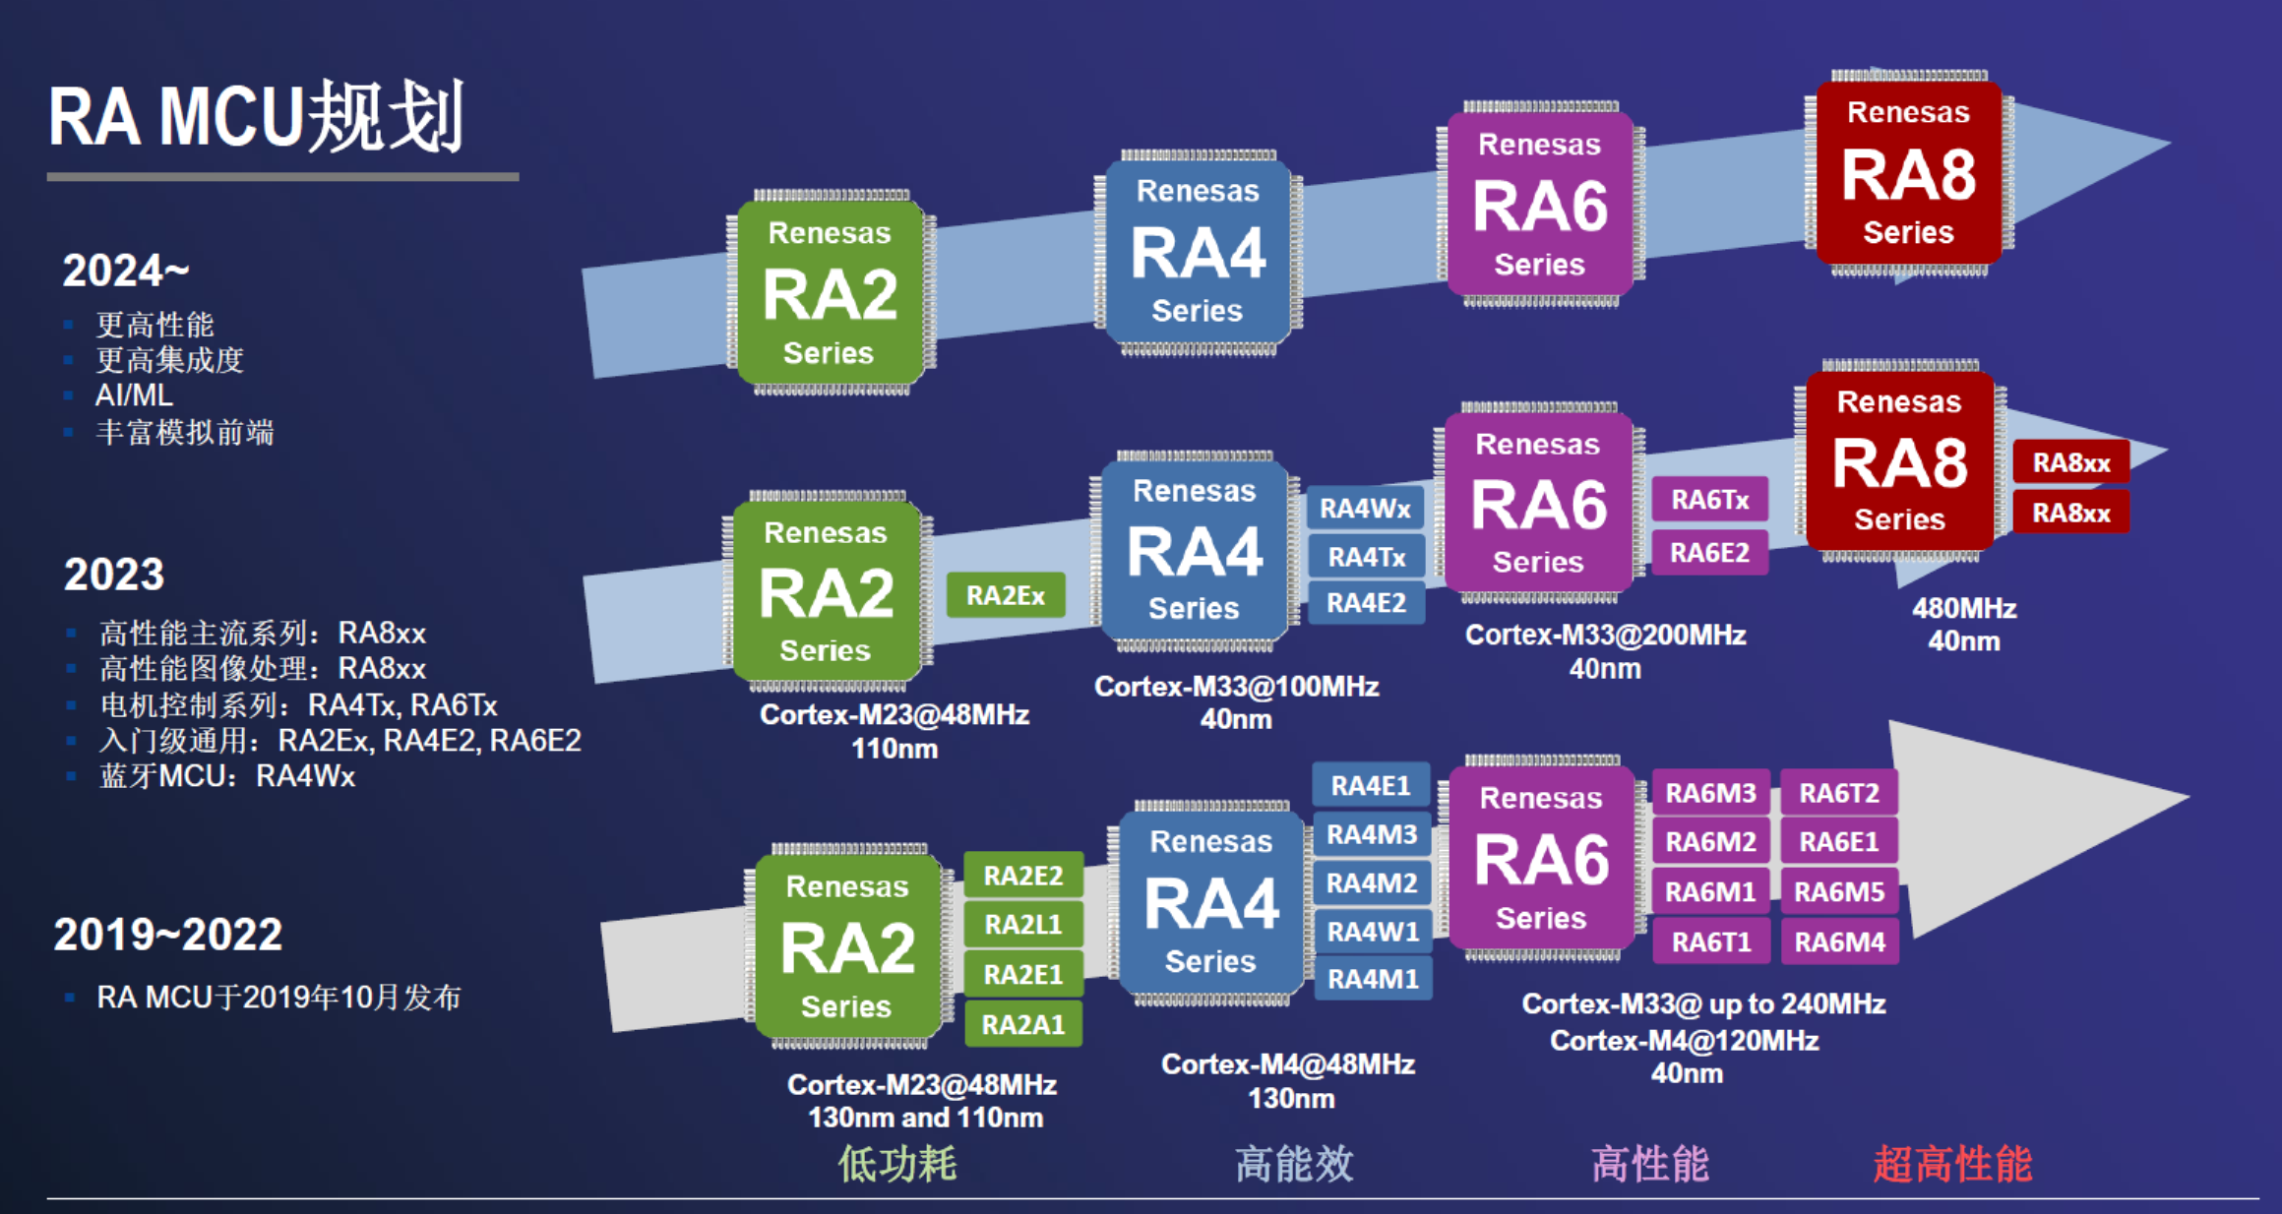This screenshot has width=2282, height=1214.
Task: Click the RA MCU规划 slide title
Action: tap(256, 118)
